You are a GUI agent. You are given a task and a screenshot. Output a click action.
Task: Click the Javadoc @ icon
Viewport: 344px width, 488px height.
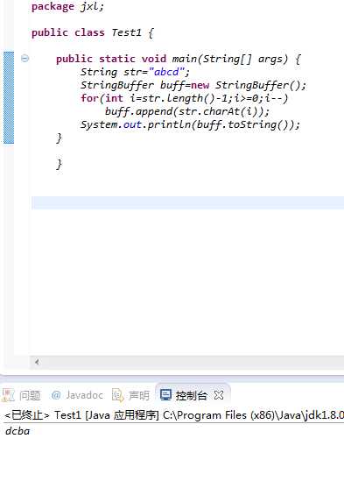click(x=56, y=395)
